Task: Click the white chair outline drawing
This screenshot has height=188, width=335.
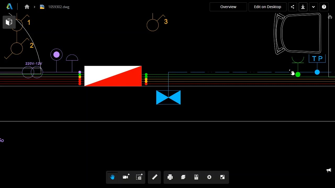Action: tap(298, 34)
